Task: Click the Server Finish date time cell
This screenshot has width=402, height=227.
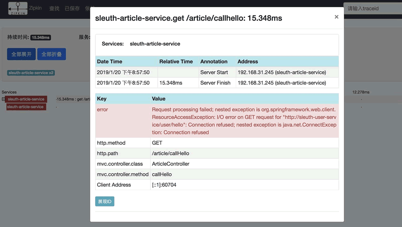Action: (x=126, y=83)
